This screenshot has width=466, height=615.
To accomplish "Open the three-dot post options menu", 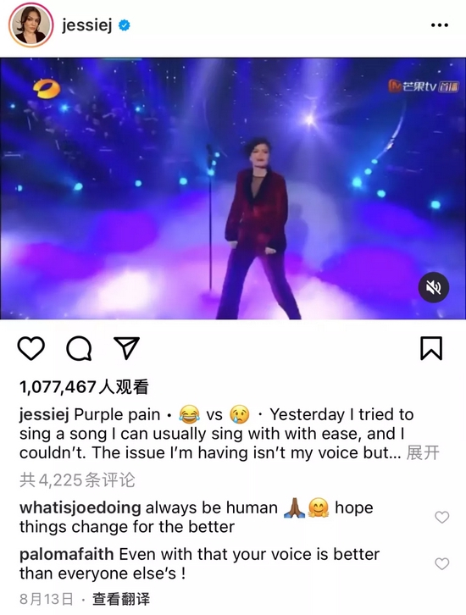I will (440, 25).
